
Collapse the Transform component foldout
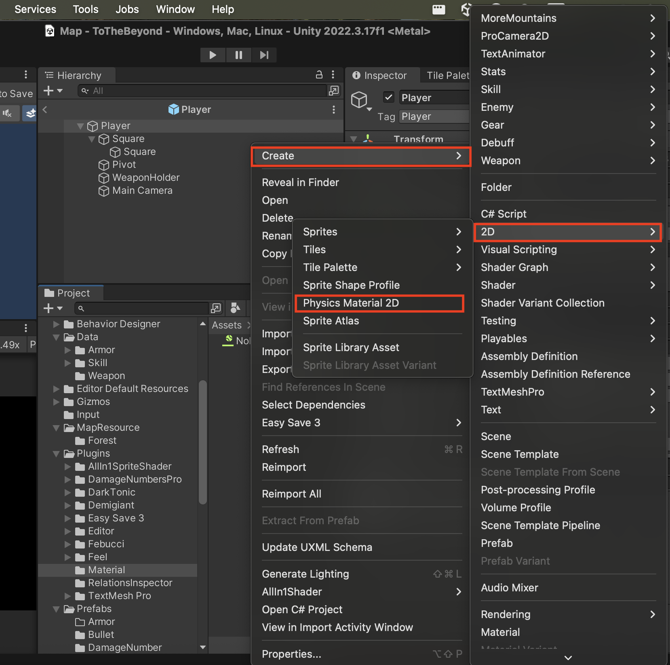pyautogui.click(x=354, y=139)
